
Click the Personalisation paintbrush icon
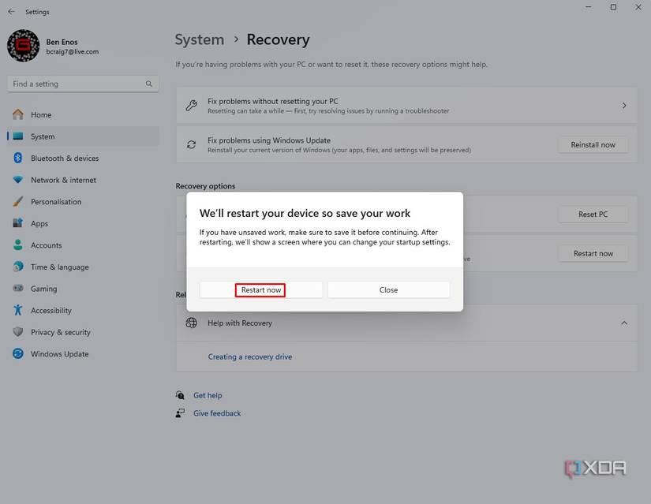point(18,201)
